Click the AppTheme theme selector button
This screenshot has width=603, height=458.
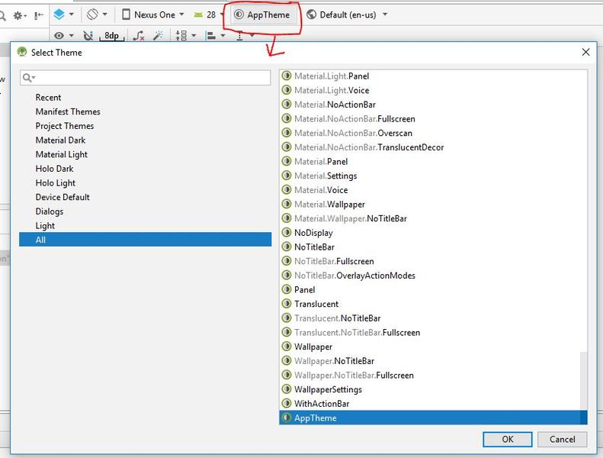coord(262,15)
